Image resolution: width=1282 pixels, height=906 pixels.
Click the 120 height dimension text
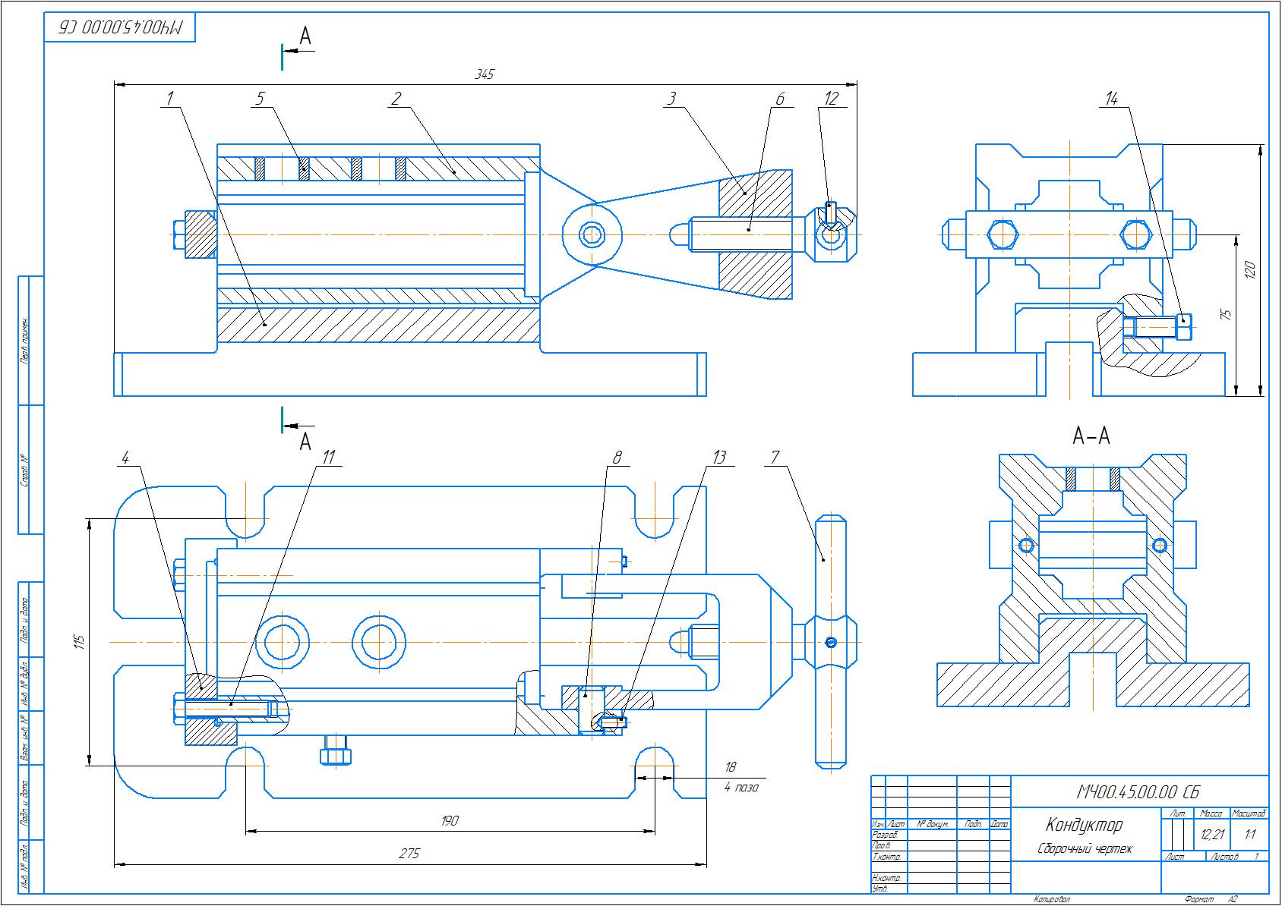point(1251,269)
